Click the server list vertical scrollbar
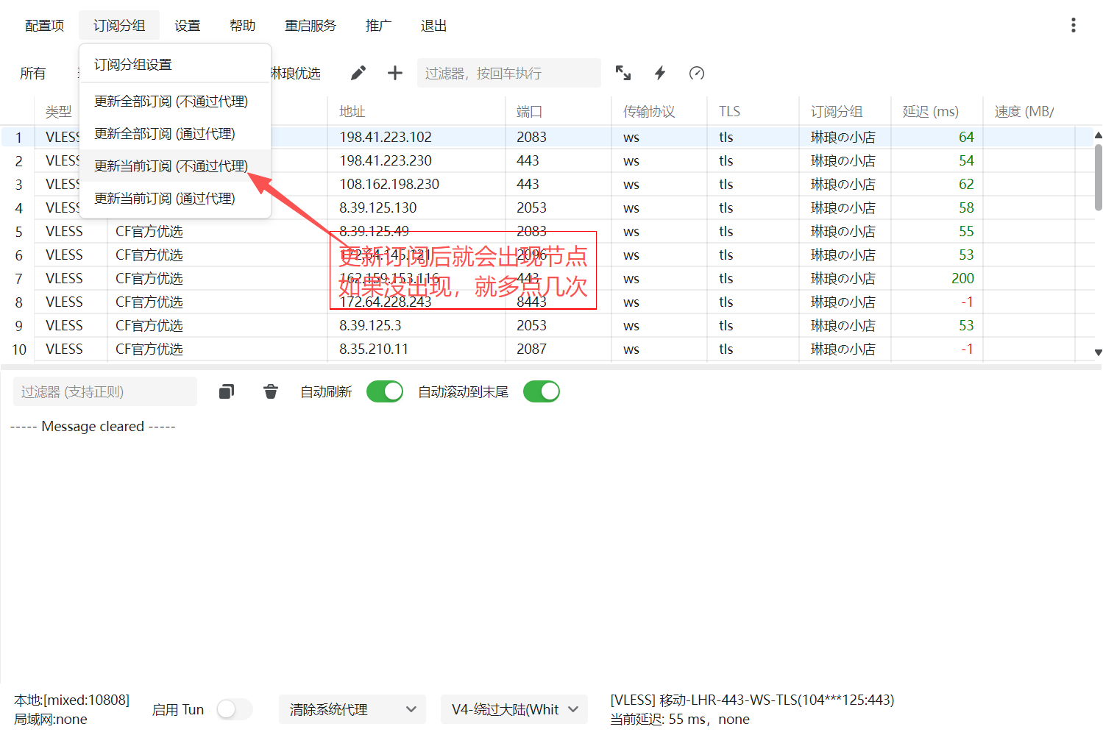This screenshot has height=735, width=1103. [1098, 177]
